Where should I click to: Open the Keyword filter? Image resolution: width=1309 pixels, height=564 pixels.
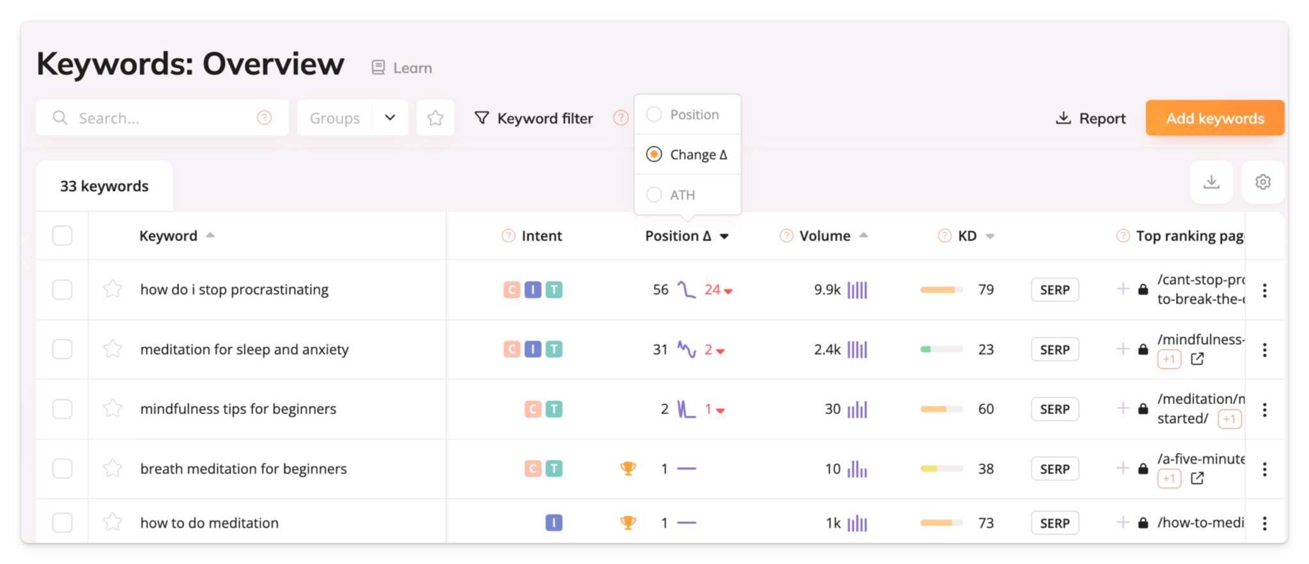pyautogui.click(x=534, y=118)
